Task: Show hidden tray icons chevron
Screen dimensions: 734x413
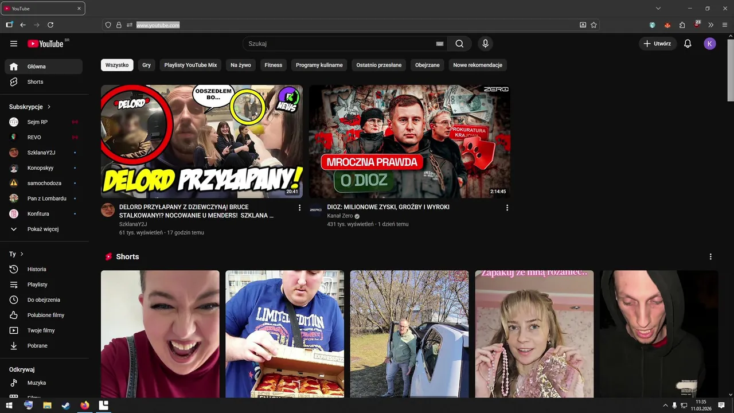Action: coord(665,406)
